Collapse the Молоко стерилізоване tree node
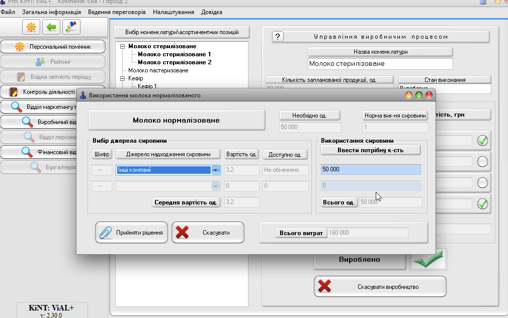 (122, 46)
